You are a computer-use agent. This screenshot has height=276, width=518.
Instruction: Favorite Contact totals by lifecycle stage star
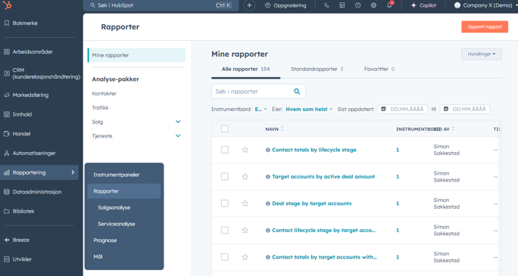[245, 150]
